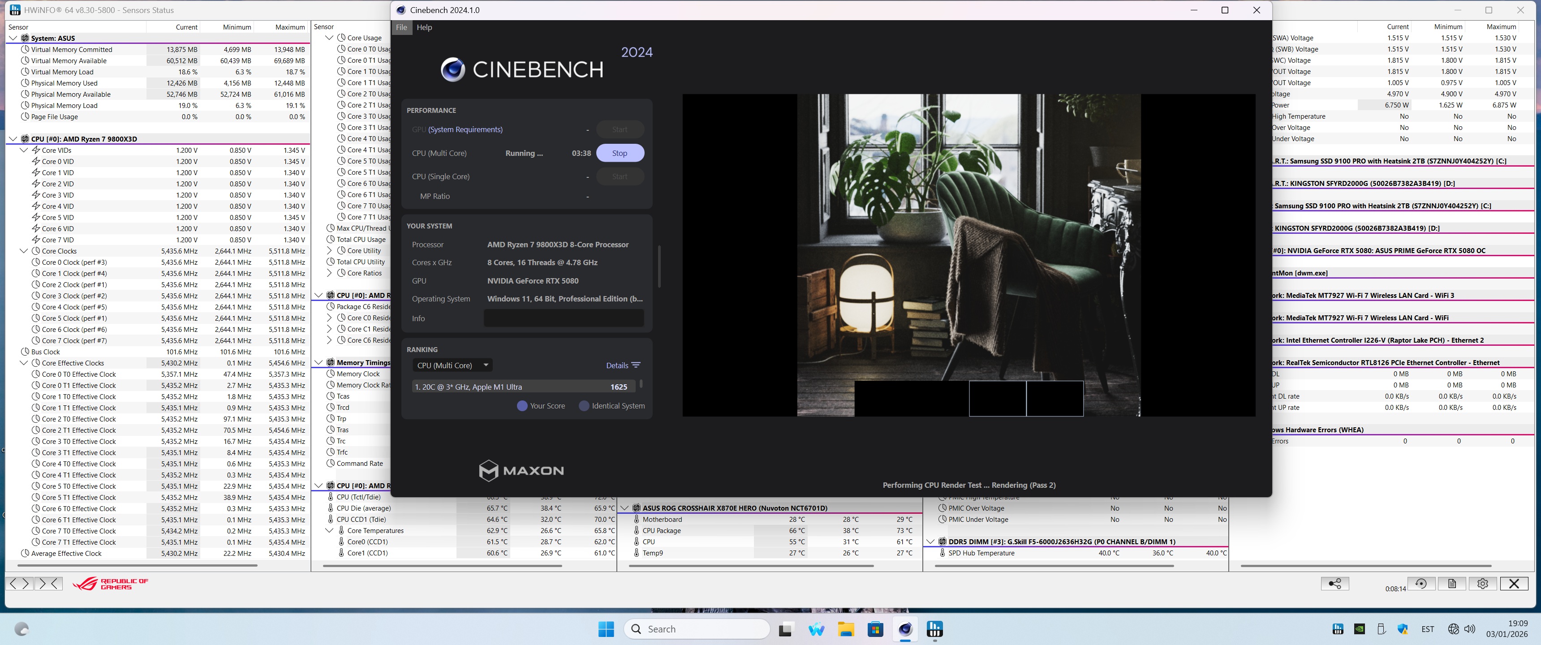The height and width of the screenshot is (645, 1541).
Task: Click the expand columns arrows button
Action: click(19, 583)
